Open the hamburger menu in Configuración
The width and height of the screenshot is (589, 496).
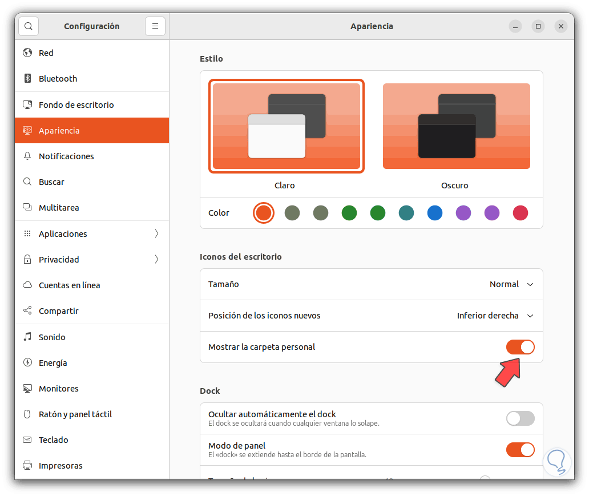pos(155,26)
